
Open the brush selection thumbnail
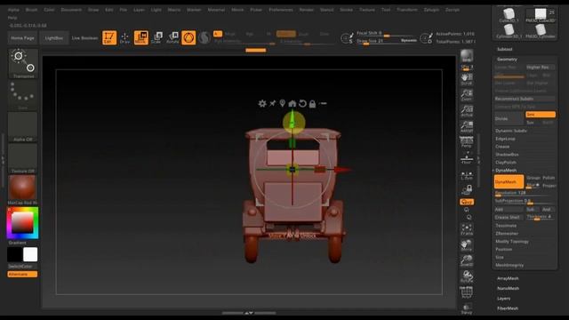click(22, 63)
